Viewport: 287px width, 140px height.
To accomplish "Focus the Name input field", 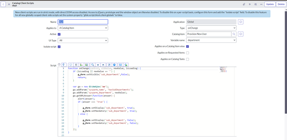I will tap(83, 22).
